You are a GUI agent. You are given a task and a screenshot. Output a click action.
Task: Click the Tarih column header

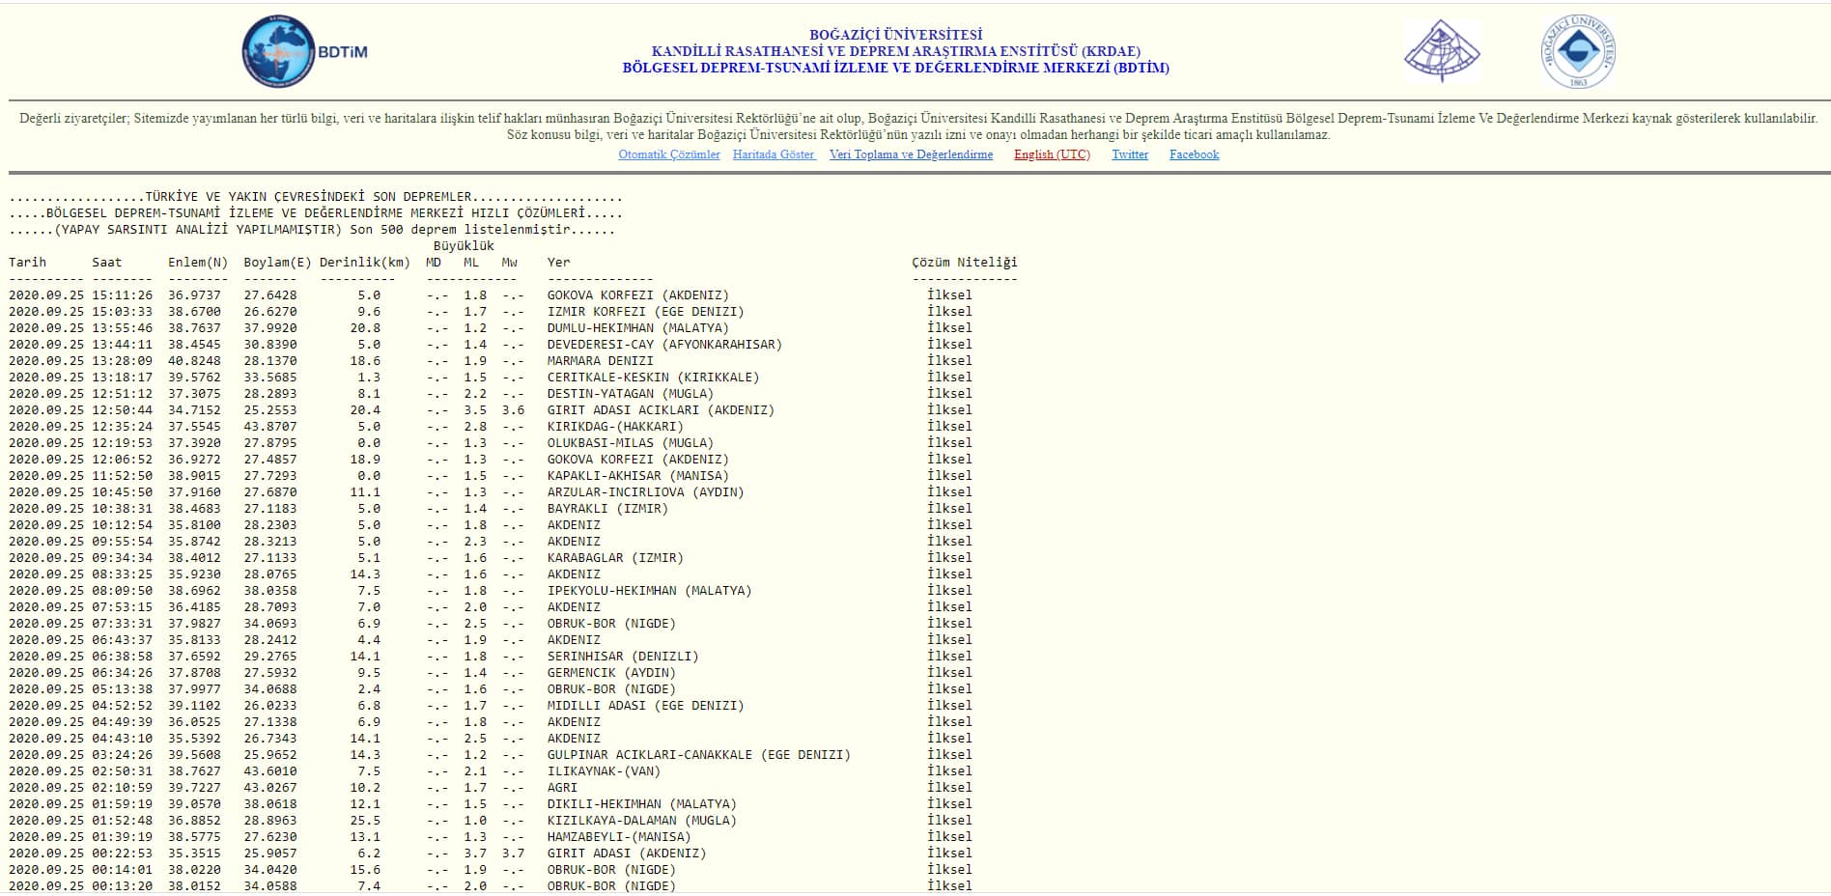pyautogui.click(x=27, y=263)
